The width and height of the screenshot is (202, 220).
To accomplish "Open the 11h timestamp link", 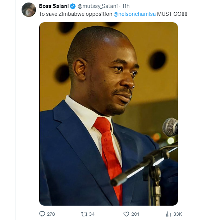I will (x=126, y=6).
